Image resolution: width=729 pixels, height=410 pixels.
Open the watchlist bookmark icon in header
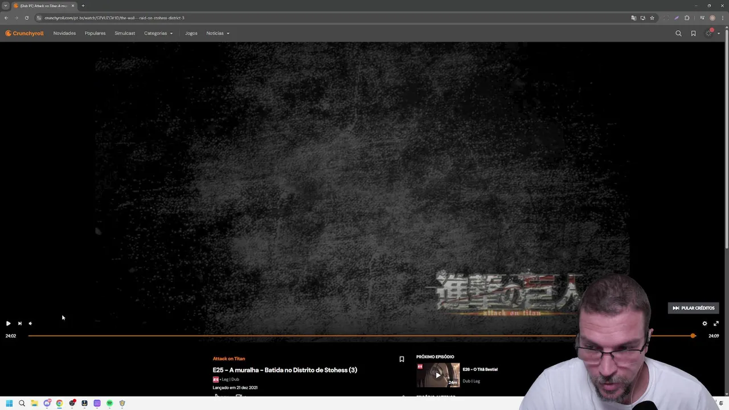(x=693, y=34)
